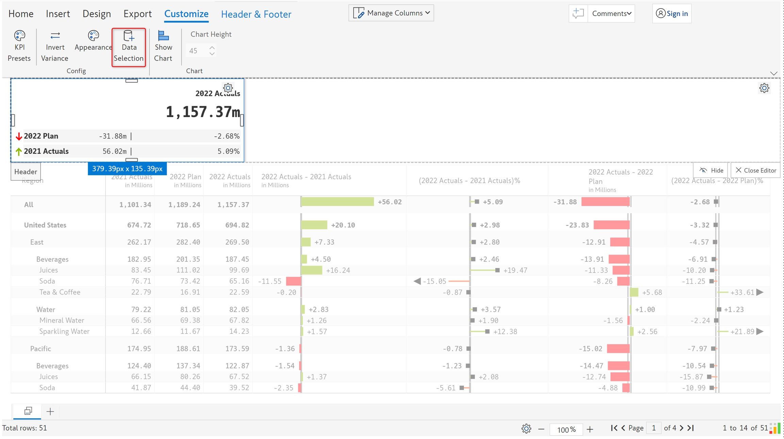Viewport: 784px width, 439px height.
Task: Open Data Selection
Action: 129,47
